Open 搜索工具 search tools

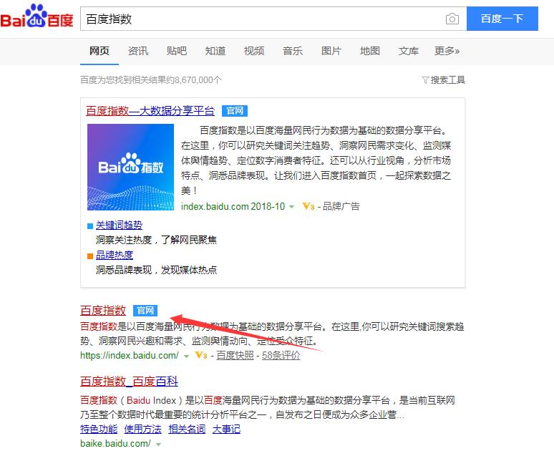pyautogui.click(x=447, y=80)
